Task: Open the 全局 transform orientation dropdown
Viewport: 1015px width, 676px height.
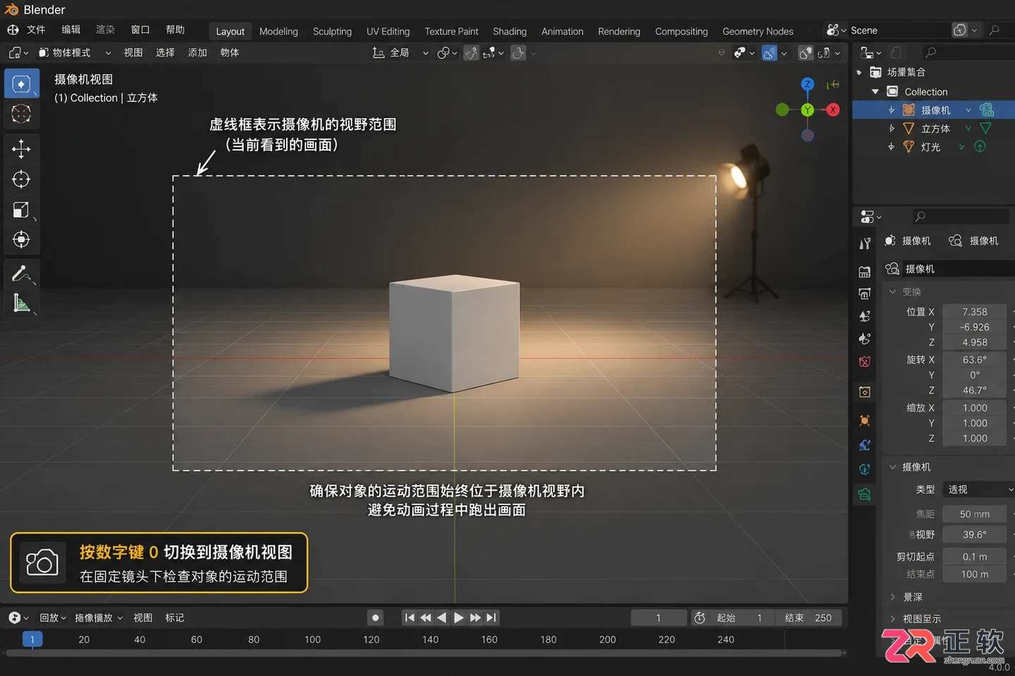Action: (x=400, y=53)
